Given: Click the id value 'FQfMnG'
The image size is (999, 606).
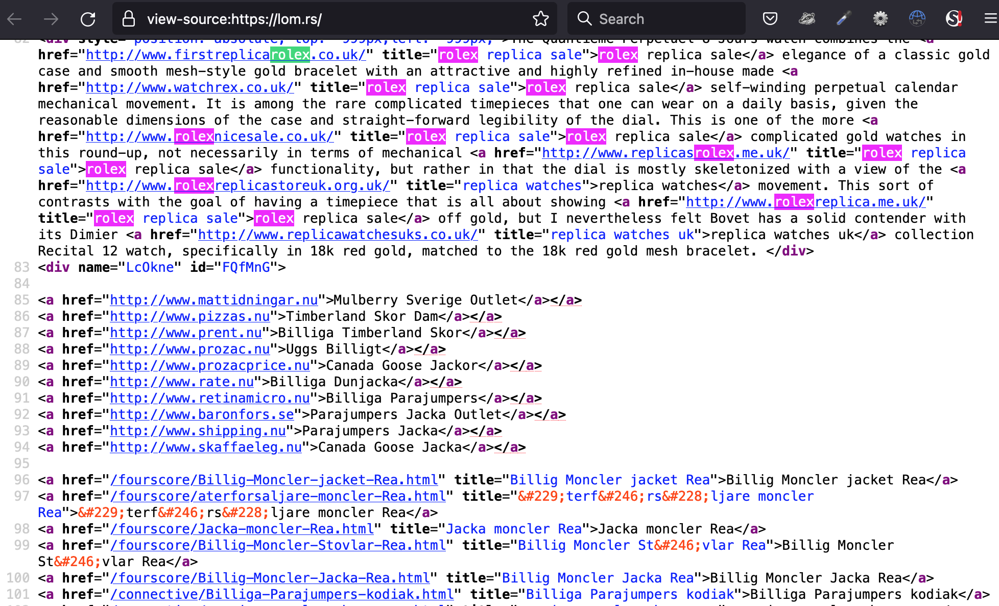Looking at the screenshot, I should [x=246, y=267].
